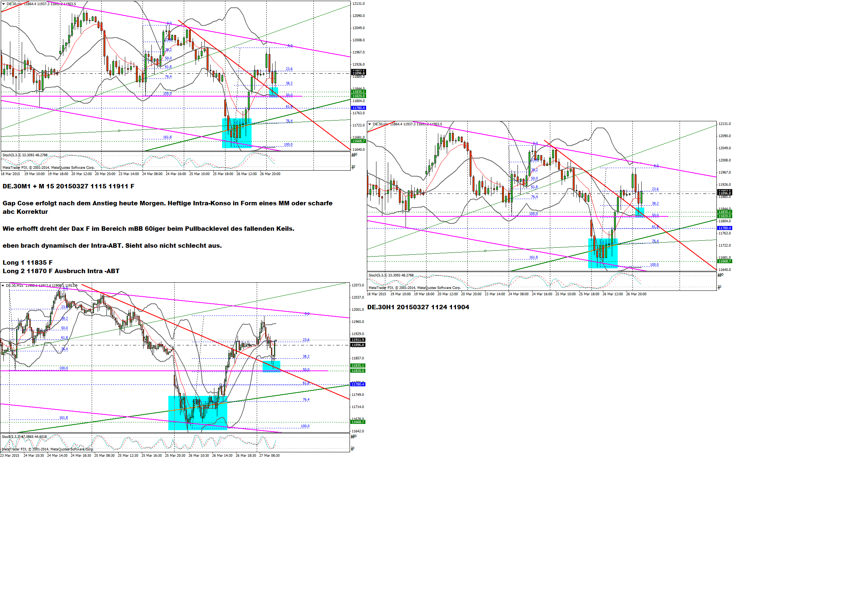
Task: Click the Stoch(5,3,3) indicator label in the right-side H1 chart
Action: [391, 275]
